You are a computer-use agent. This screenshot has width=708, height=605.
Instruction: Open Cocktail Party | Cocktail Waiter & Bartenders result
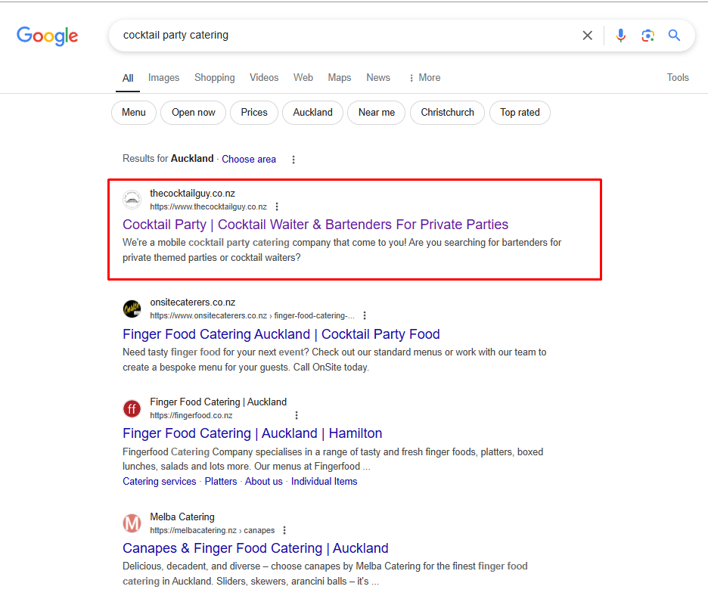click(x=315, y=225)
